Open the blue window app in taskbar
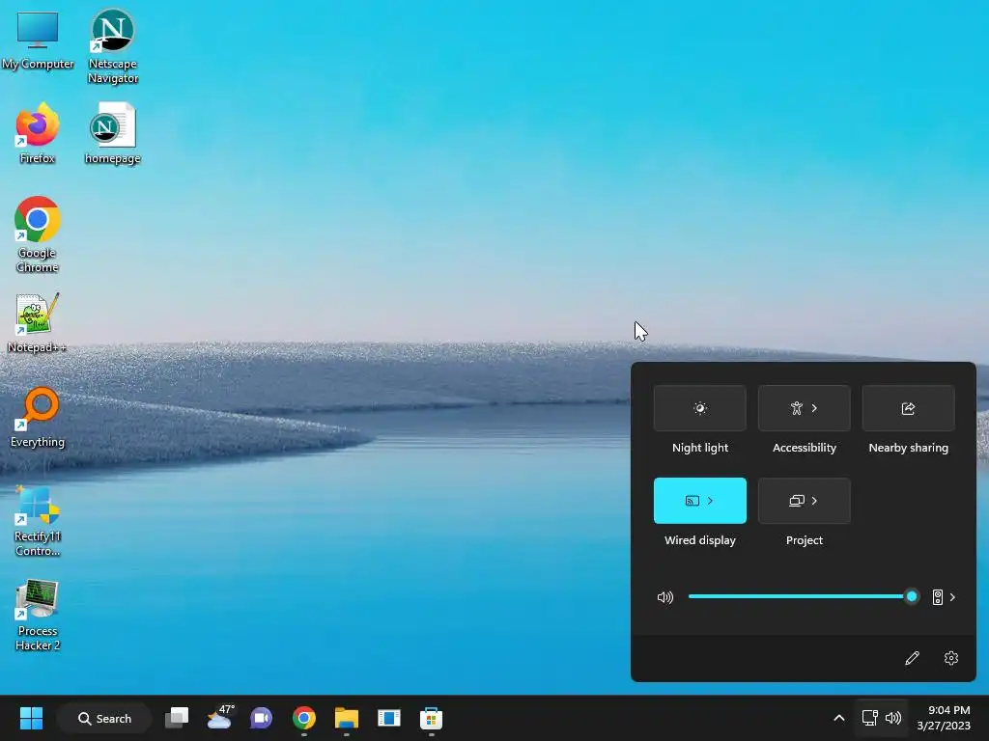The width and height of the screenshot is (989, 741). (x=388, y=718)
